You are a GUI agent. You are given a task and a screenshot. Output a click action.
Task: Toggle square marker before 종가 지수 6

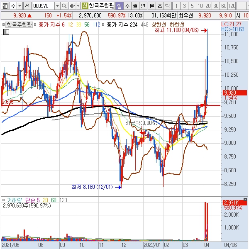[35, 24]
